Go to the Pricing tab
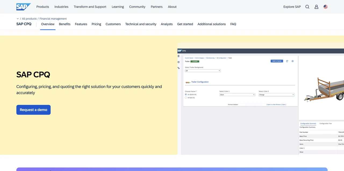The image size is (344, 171). (96, 24)
